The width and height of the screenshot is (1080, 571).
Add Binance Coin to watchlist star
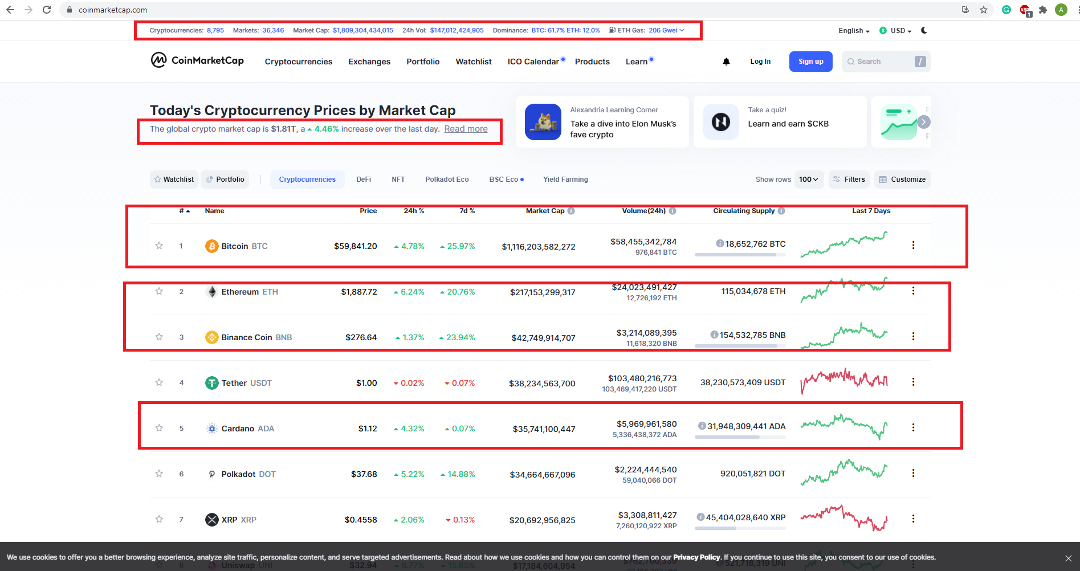159,337
